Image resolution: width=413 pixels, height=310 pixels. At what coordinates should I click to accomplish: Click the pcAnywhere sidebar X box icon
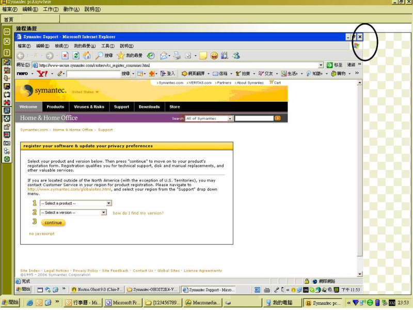point(7,42)
